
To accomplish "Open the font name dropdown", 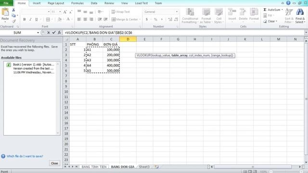I will pos(49,12).
